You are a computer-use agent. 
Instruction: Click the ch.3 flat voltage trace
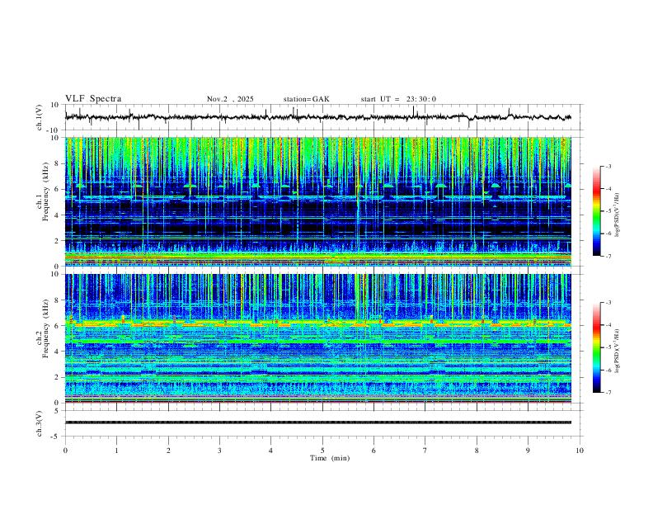pyautogui.click(x=317, y=422)
